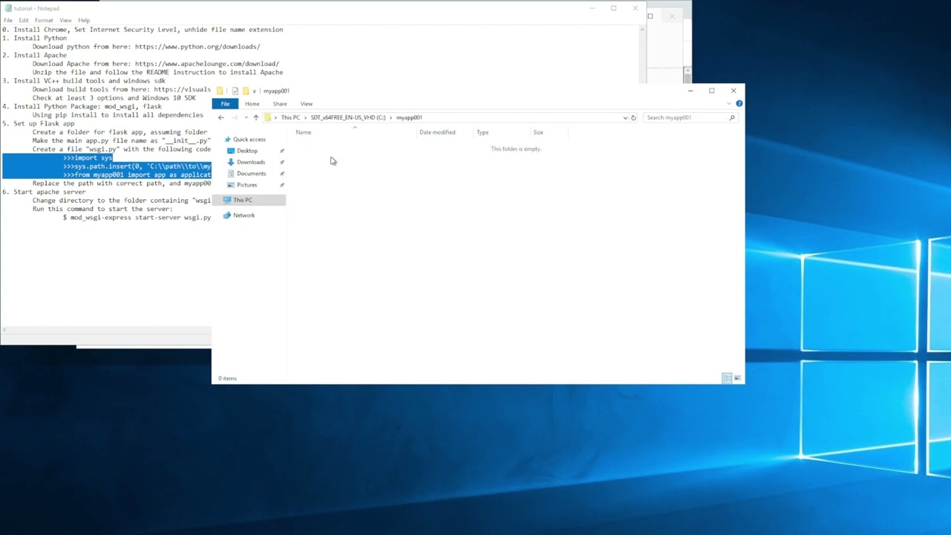This screenshot has width=951, height=535.
Task: Click the New folder quick access toolbar icon
Action: click(x=245, y=91)
